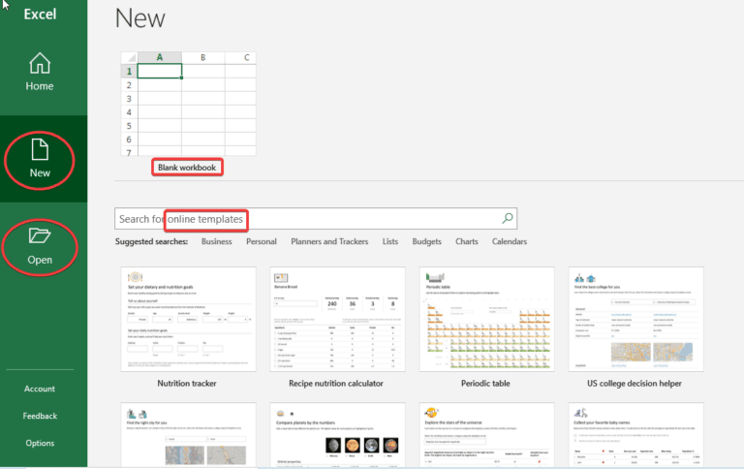Open the explore stars of universe template
Image resolution: width=744 pixels, height=469 pixels.
[x=487, y=435]
